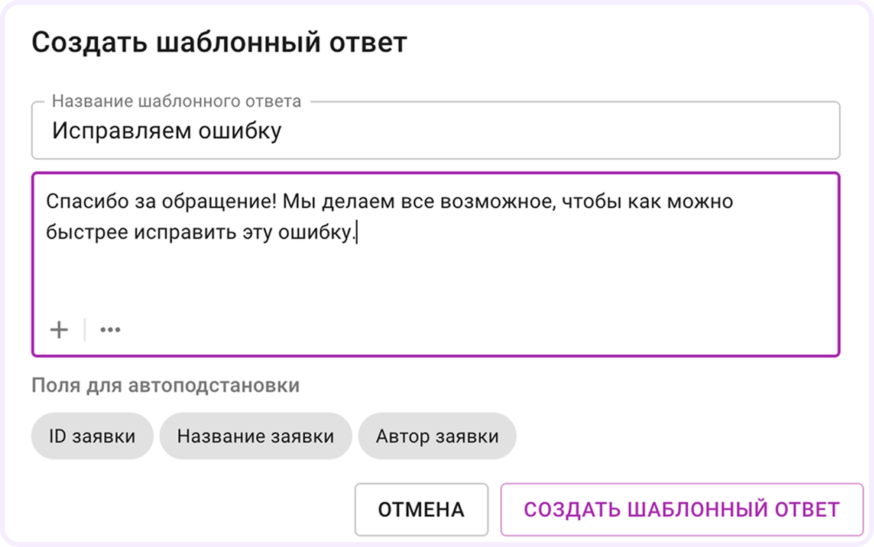Screen dimensions: 874x547
Task: Insert the 'ID заявки' autofill field
Action: (x=92, y=435)
